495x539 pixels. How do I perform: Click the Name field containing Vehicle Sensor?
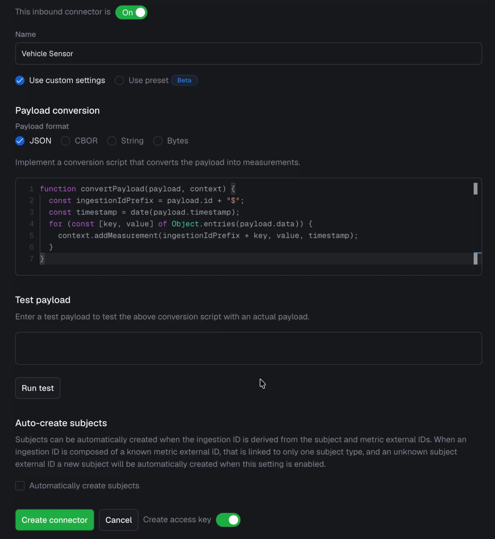[x=248, y=53]
